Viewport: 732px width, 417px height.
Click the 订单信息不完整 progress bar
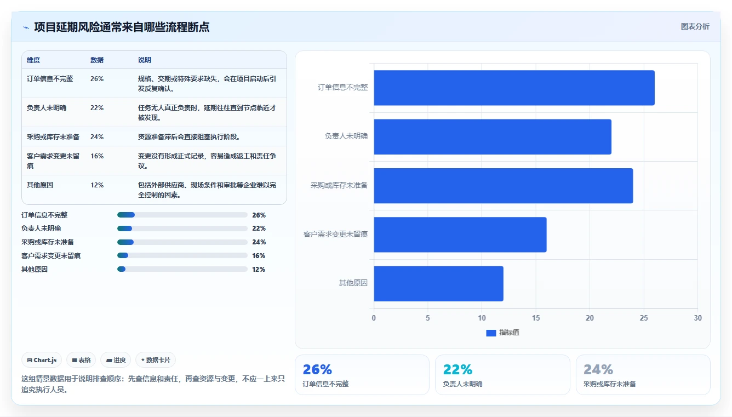tap(182, 215)
